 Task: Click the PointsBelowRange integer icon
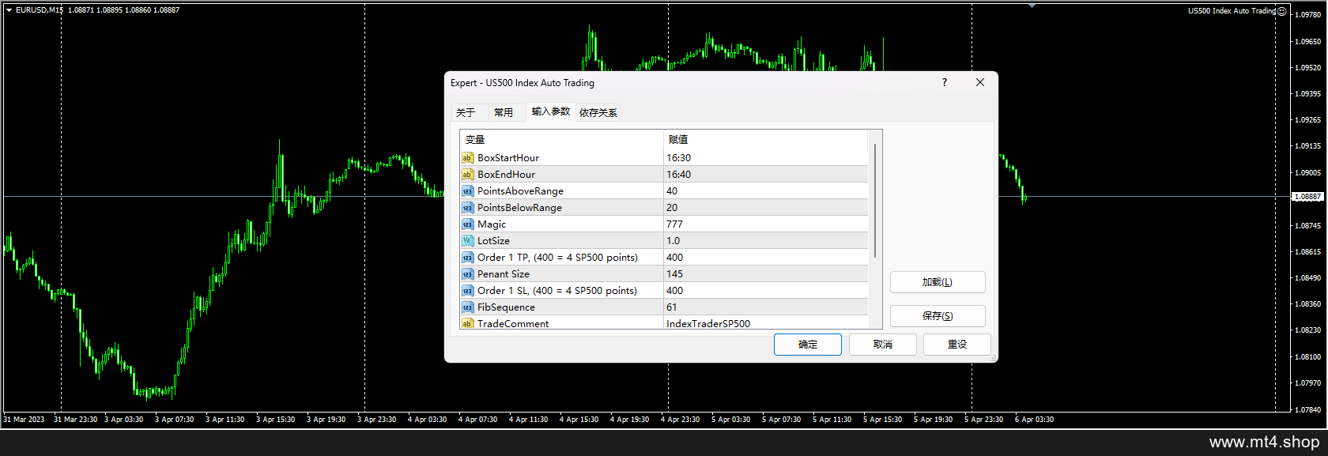coord(467,208)
